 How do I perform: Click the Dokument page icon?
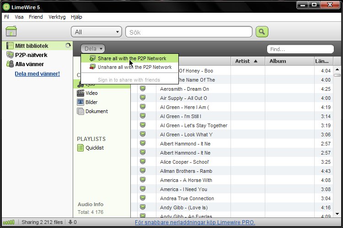(80, 111)
